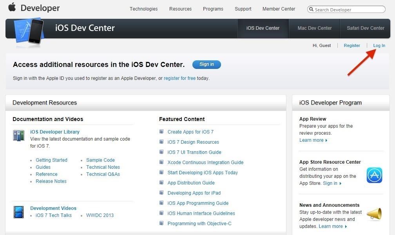The height and width of the screenshot is (235, 395).
Task: Switch to the Mac Dev Center tab
Action: pyautogui.click(x=314, y=28)
